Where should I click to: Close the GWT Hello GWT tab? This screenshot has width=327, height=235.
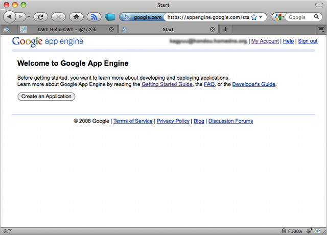click(111, 29)
